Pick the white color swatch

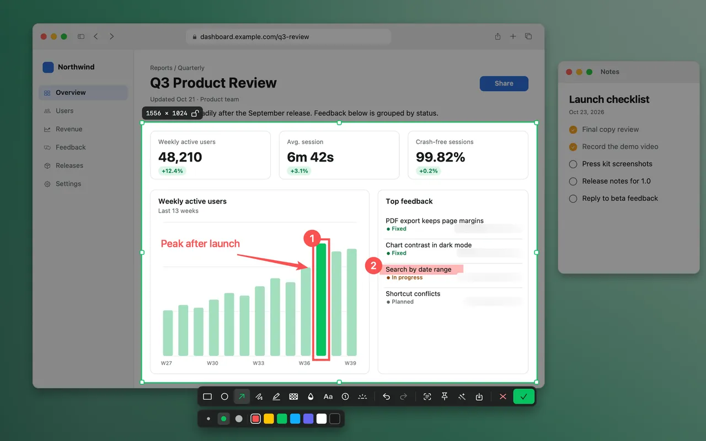(x=322, y=419)
